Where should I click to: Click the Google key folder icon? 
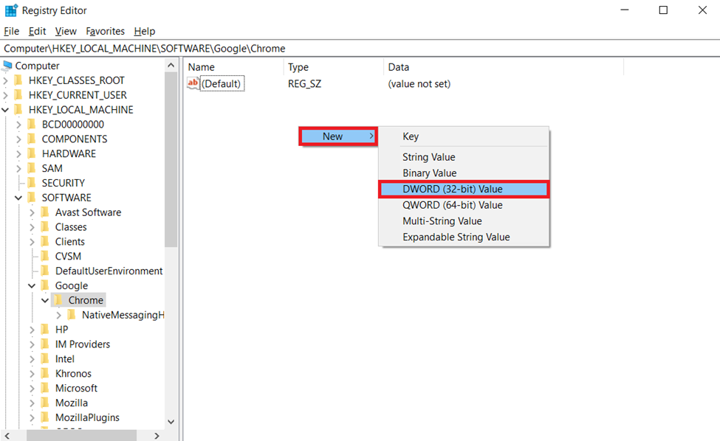[x=45, y=285]
